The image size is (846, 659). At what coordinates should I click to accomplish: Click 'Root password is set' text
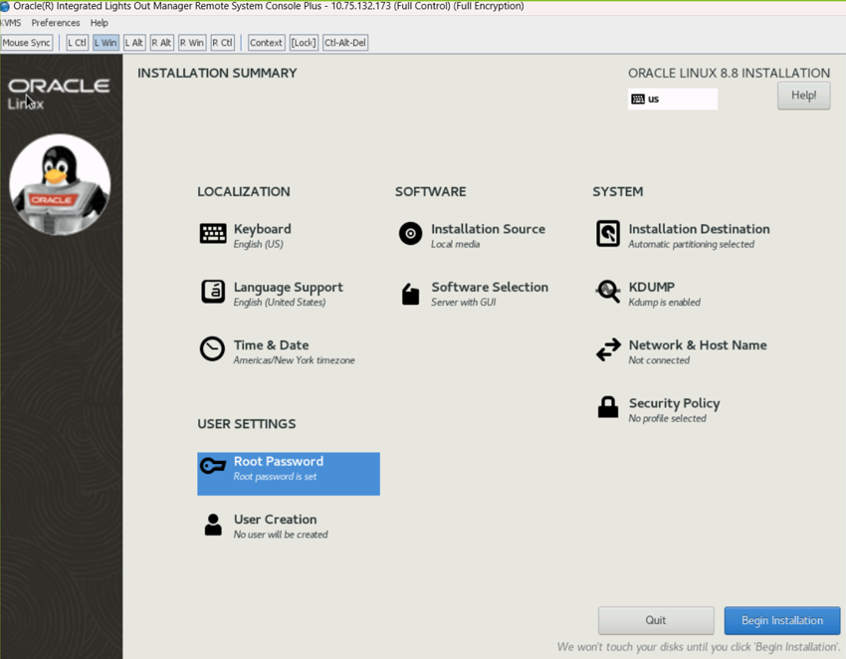[x=275, y=477]
